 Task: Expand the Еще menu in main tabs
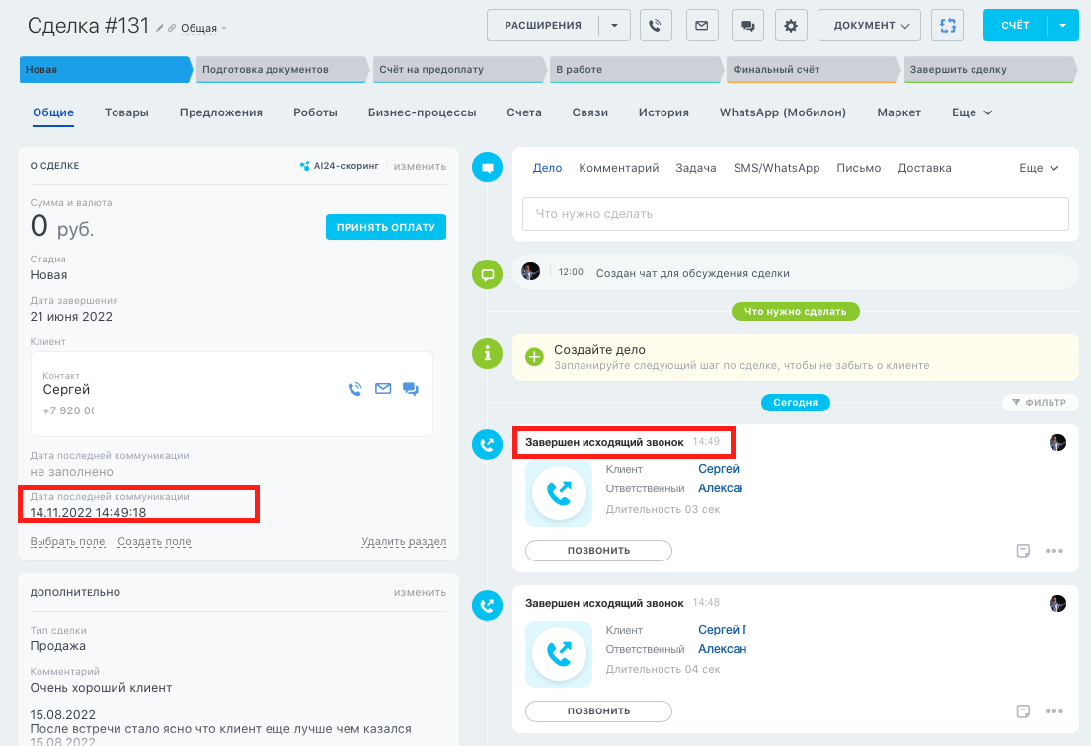coord(972,112)
